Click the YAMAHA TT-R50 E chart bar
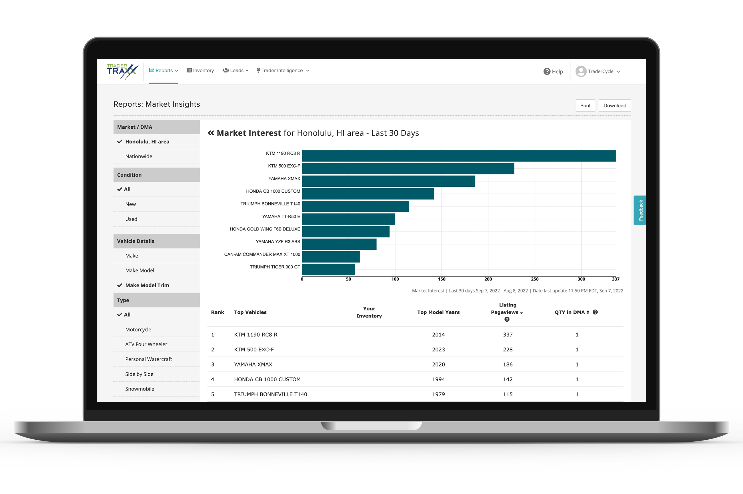 (349, 219)
